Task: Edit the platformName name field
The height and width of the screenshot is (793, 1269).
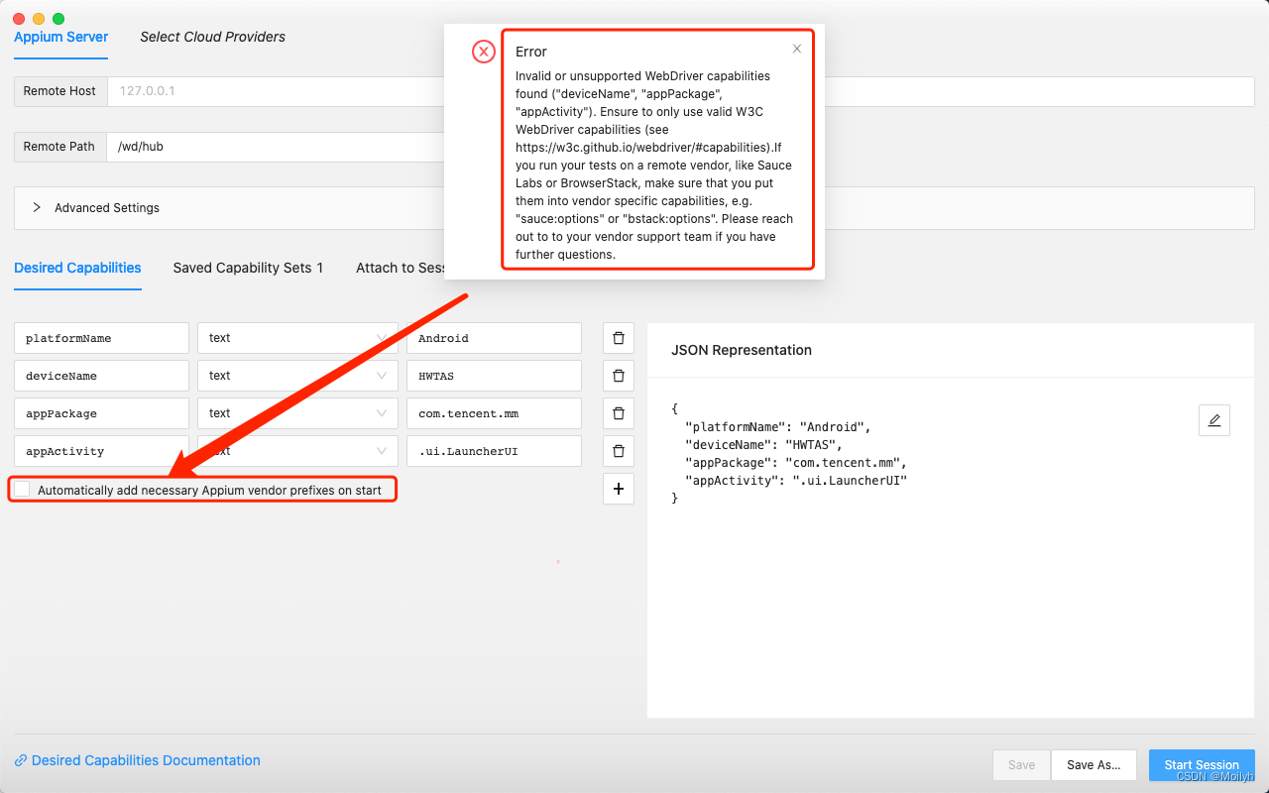Action: click(101, 338)
